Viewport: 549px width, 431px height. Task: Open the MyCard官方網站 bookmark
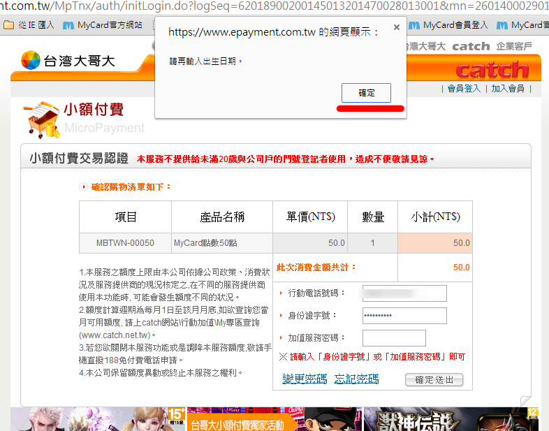coord(103,25)
